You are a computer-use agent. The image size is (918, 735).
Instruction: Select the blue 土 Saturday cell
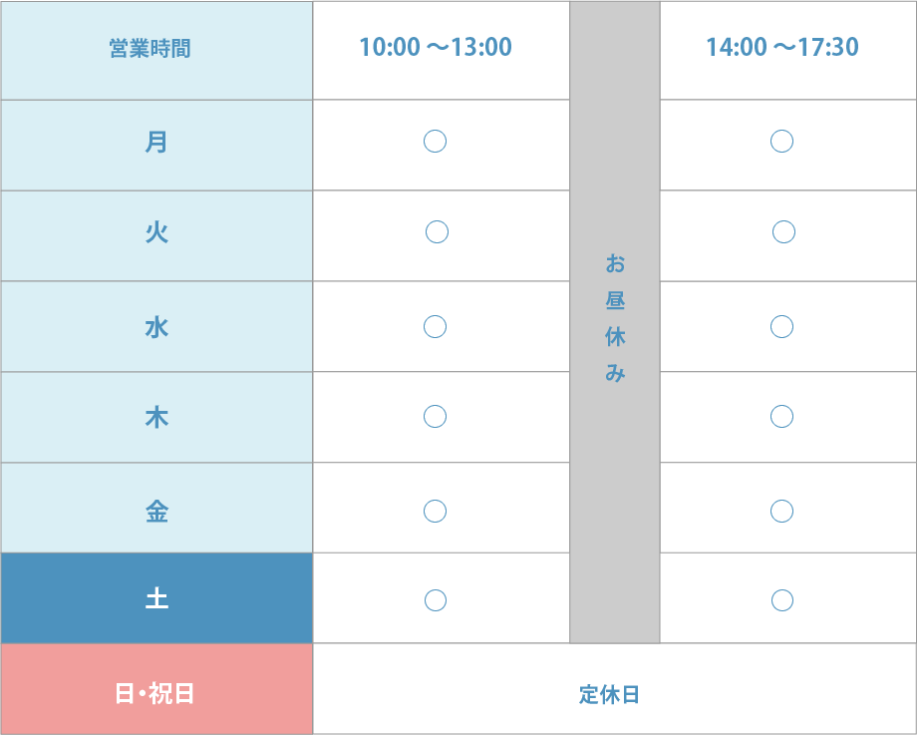coord(156,598)
